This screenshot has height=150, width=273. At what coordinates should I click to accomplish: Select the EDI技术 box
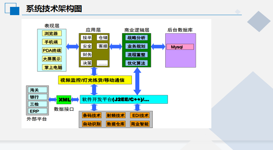[140, 116]
